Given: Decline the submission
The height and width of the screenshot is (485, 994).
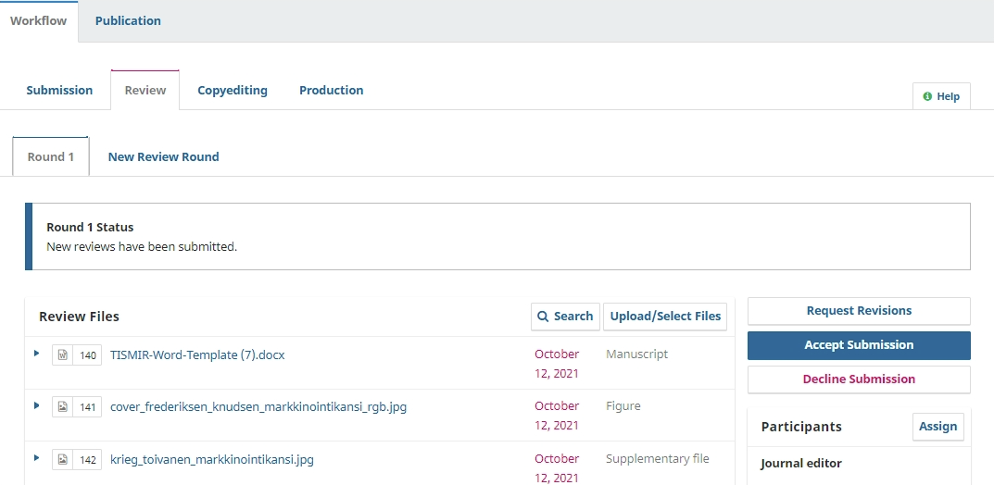Looking at the screenshot, I should [859, 379].
